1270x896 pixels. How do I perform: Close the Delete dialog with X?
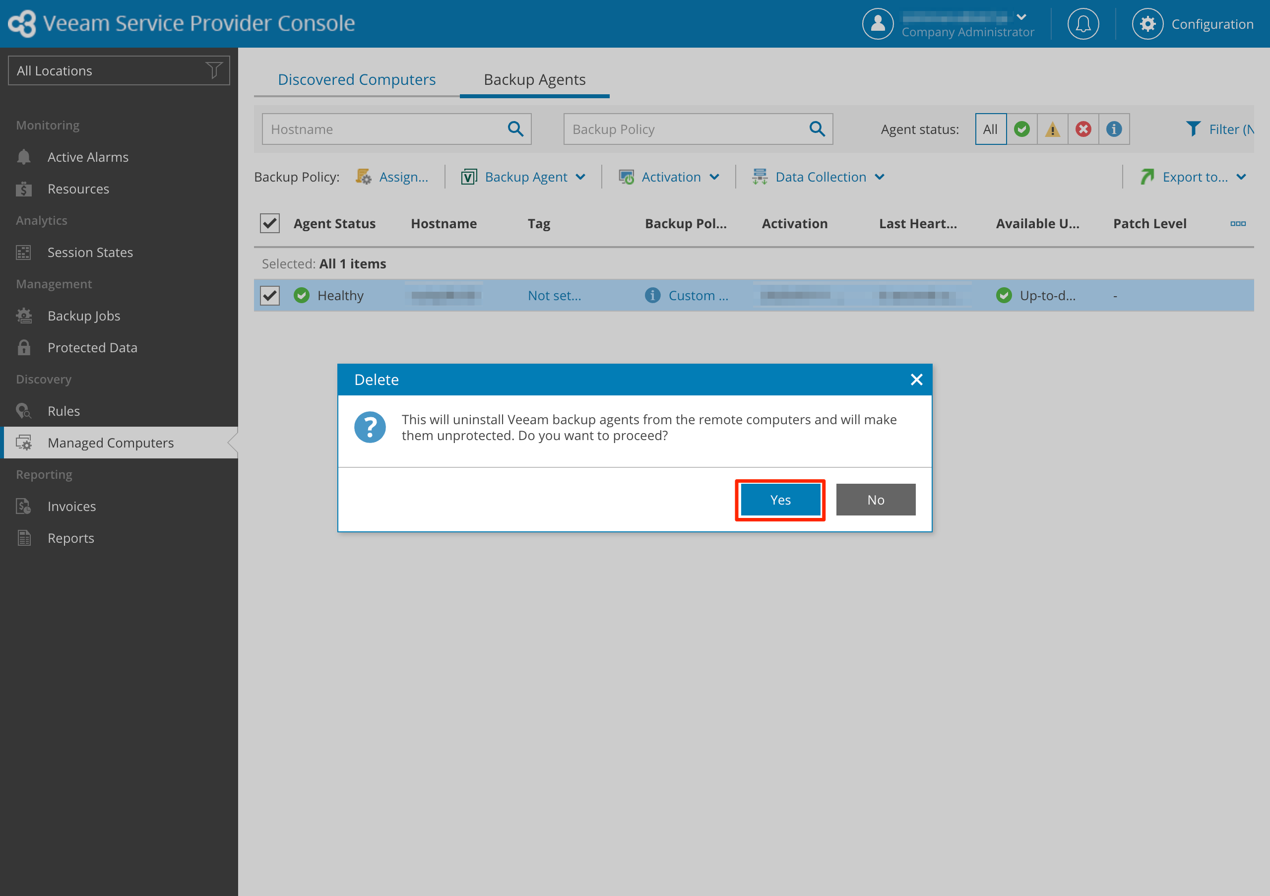click(x=916, y=380)
